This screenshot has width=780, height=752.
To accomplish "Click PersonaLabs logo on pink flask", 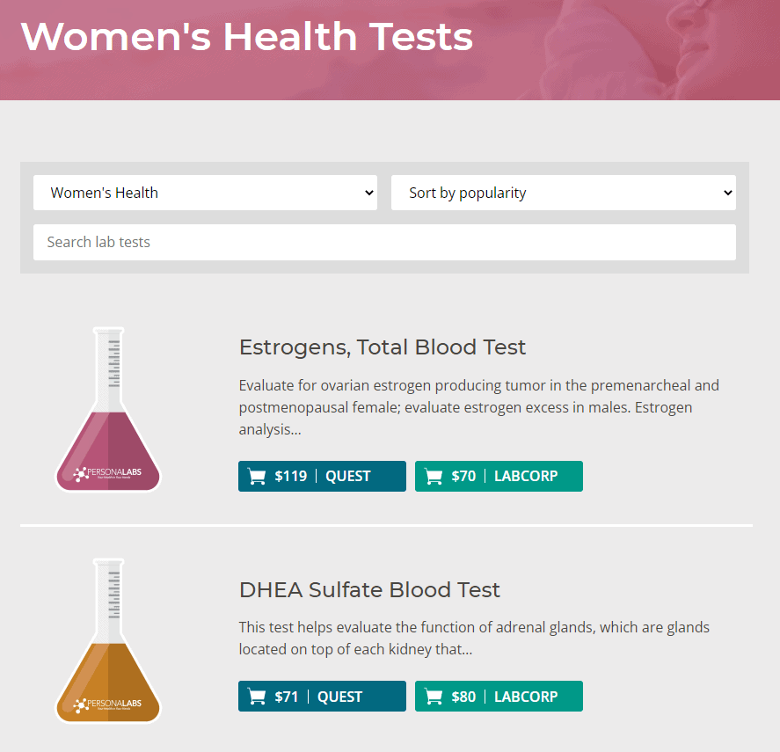I will 107,473.
